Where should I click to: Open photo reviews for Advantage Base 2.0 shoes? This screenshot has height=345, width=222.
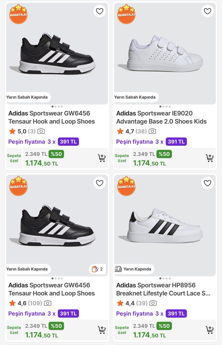[x=152, y=131]
